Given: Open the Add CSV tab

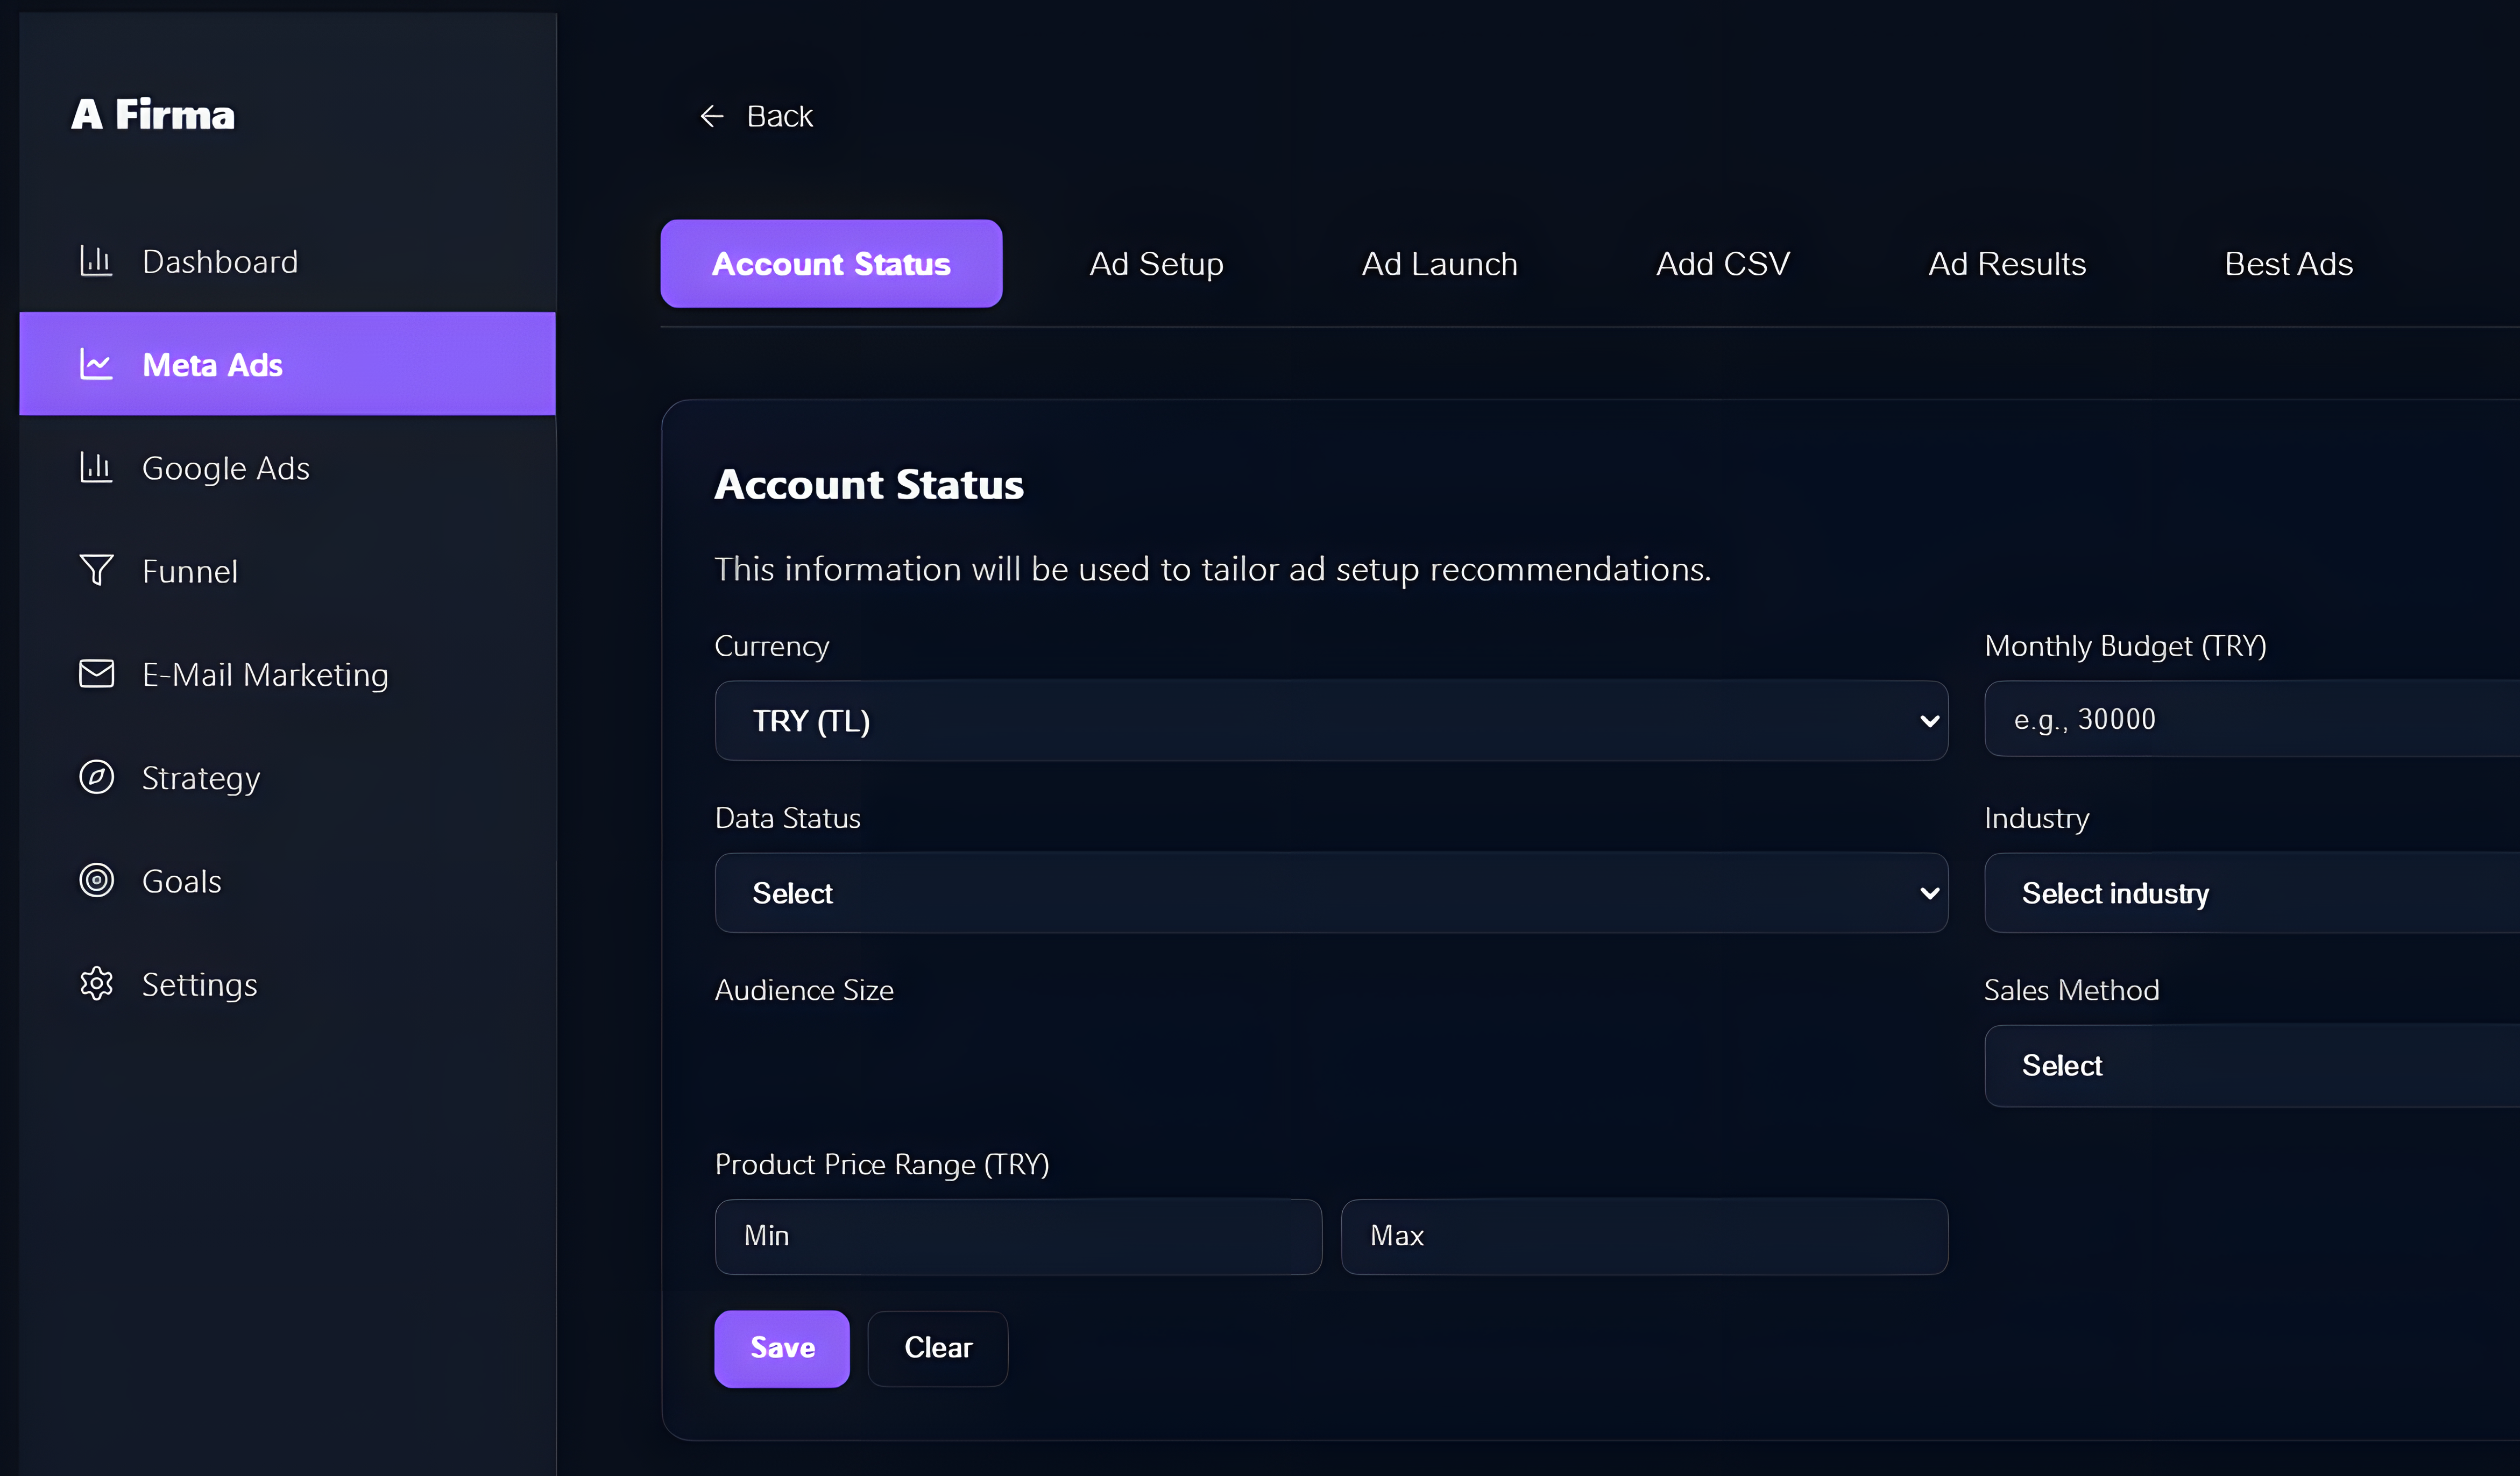Looking at the screenshot, I should click(x=1722, y=264).
